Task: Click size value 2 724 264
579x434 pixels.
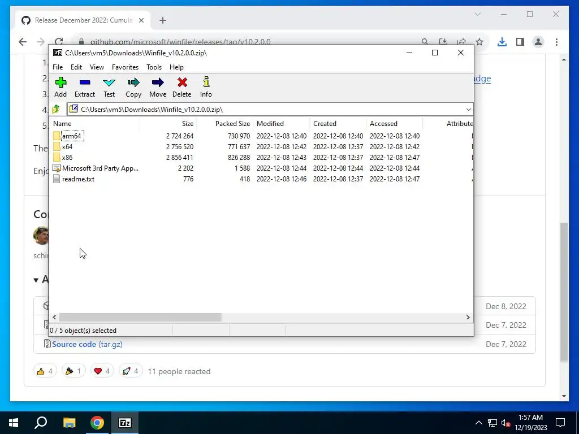Action: click(179, 136)
